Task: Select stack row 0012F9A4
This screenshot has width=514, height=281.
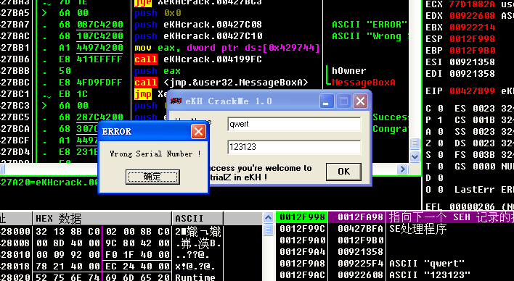Action: 395,252
